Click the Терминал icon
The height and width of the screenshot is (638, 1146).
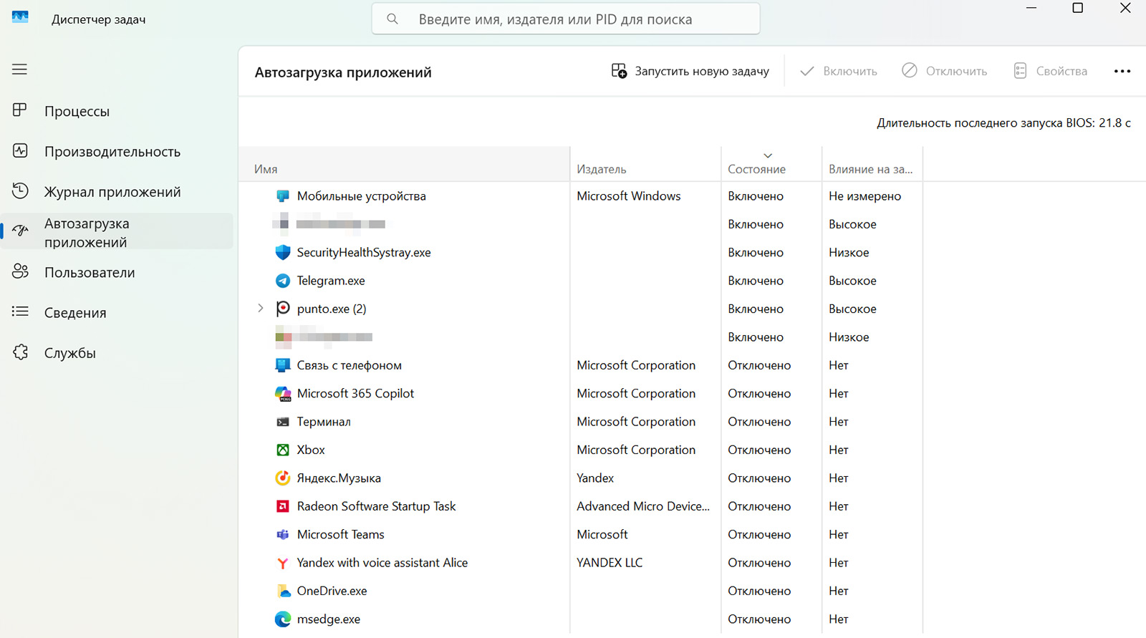pyautogui.click(x=283, y=422)
